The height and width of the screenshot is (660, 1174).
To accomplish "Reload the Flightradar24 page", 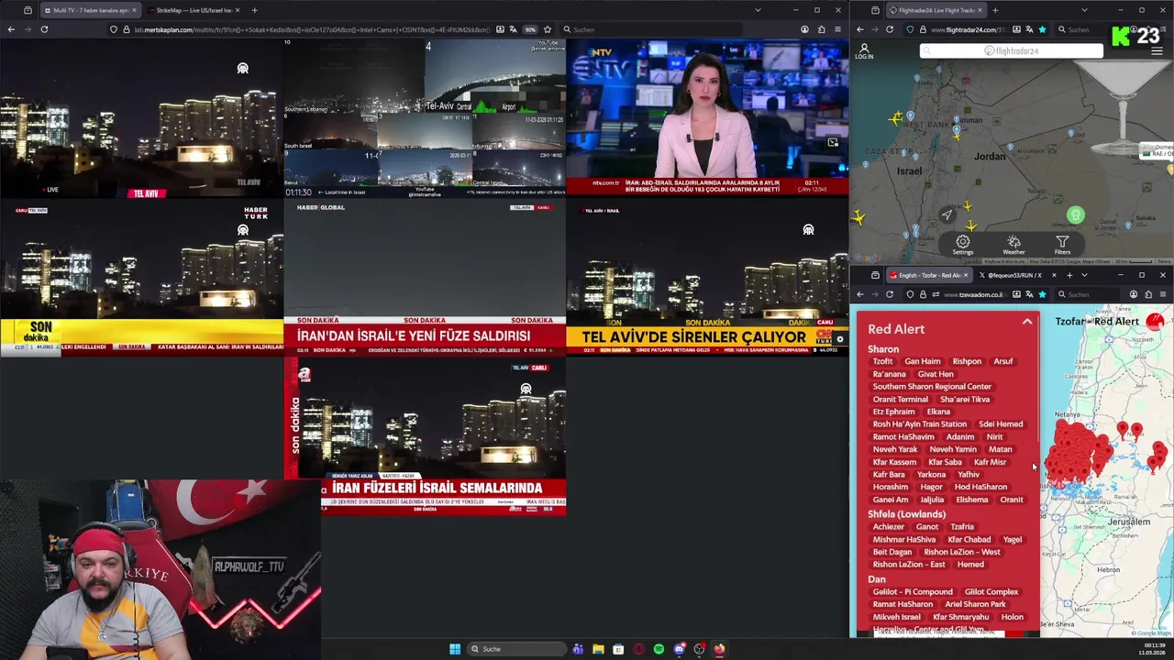I will [x=890, y=29].
